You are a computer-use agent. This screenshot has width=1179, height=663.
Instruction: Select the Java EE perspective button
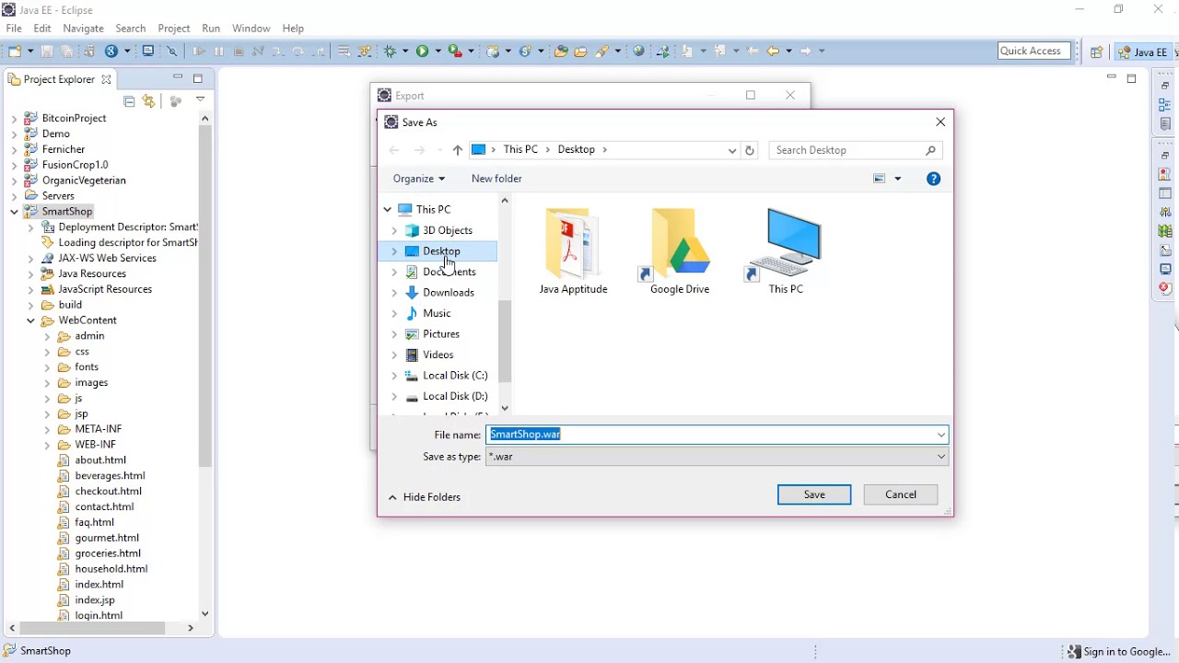pos(1142,52)
